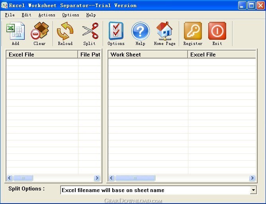Image resolution: width=266 pixels, height=204 pixels.
Task: Open Register via the key icon
Action: click(193, 31)
